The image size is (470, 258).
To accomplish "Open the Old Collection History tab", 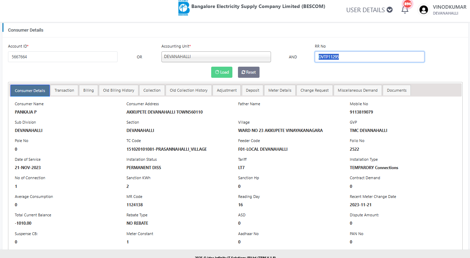I will [x=189, y=90].
